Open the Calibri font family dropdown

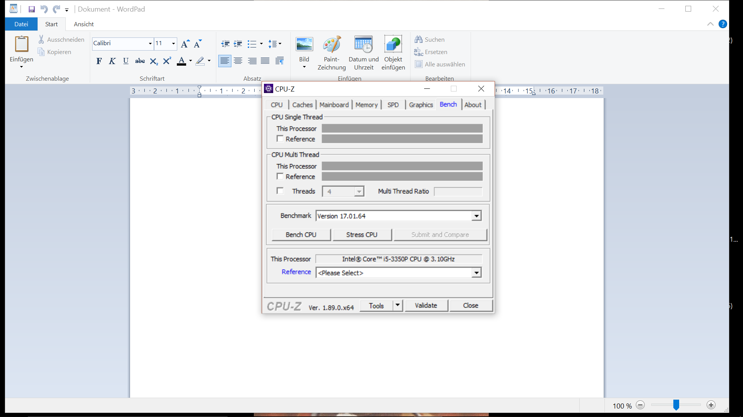point(150,44)
